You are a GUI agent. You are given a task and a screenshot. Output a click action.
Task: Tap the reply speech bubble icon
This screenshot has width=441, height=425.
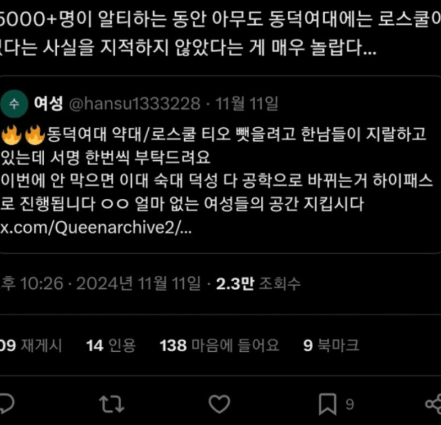(x=7, y=404)
